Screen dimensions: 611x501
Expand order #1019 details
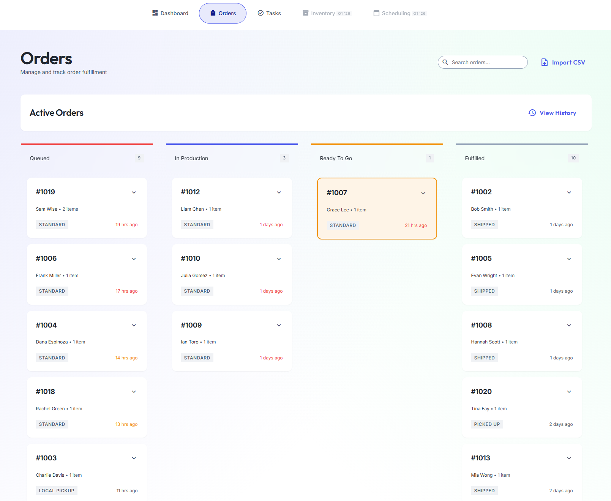click(134, 192)
